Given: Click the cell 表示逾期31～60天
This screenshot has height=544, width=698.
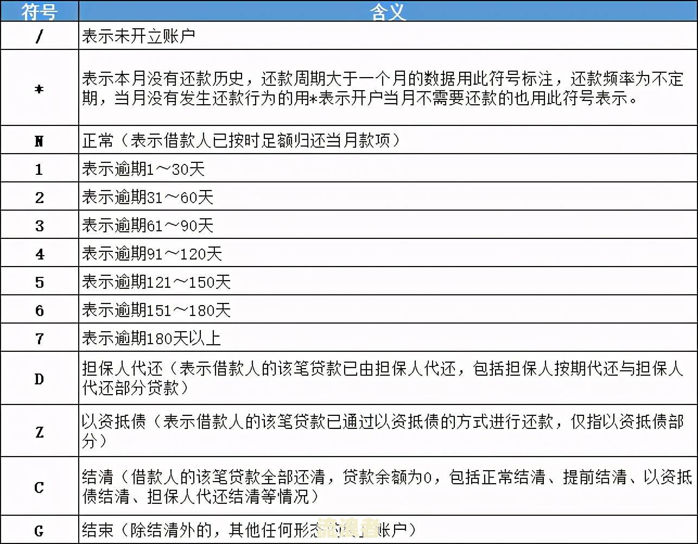Looking at the screenshot, I should [x=388, y=197].
